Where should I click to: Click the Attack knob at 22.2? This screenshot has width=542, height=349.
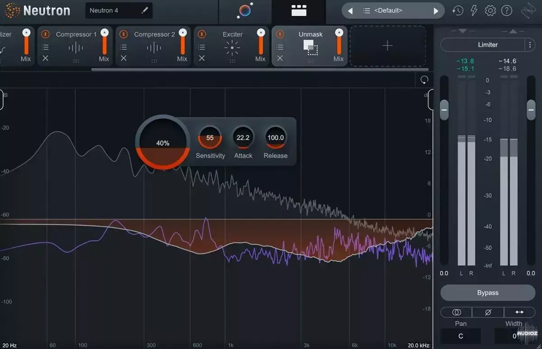(243, 137)
